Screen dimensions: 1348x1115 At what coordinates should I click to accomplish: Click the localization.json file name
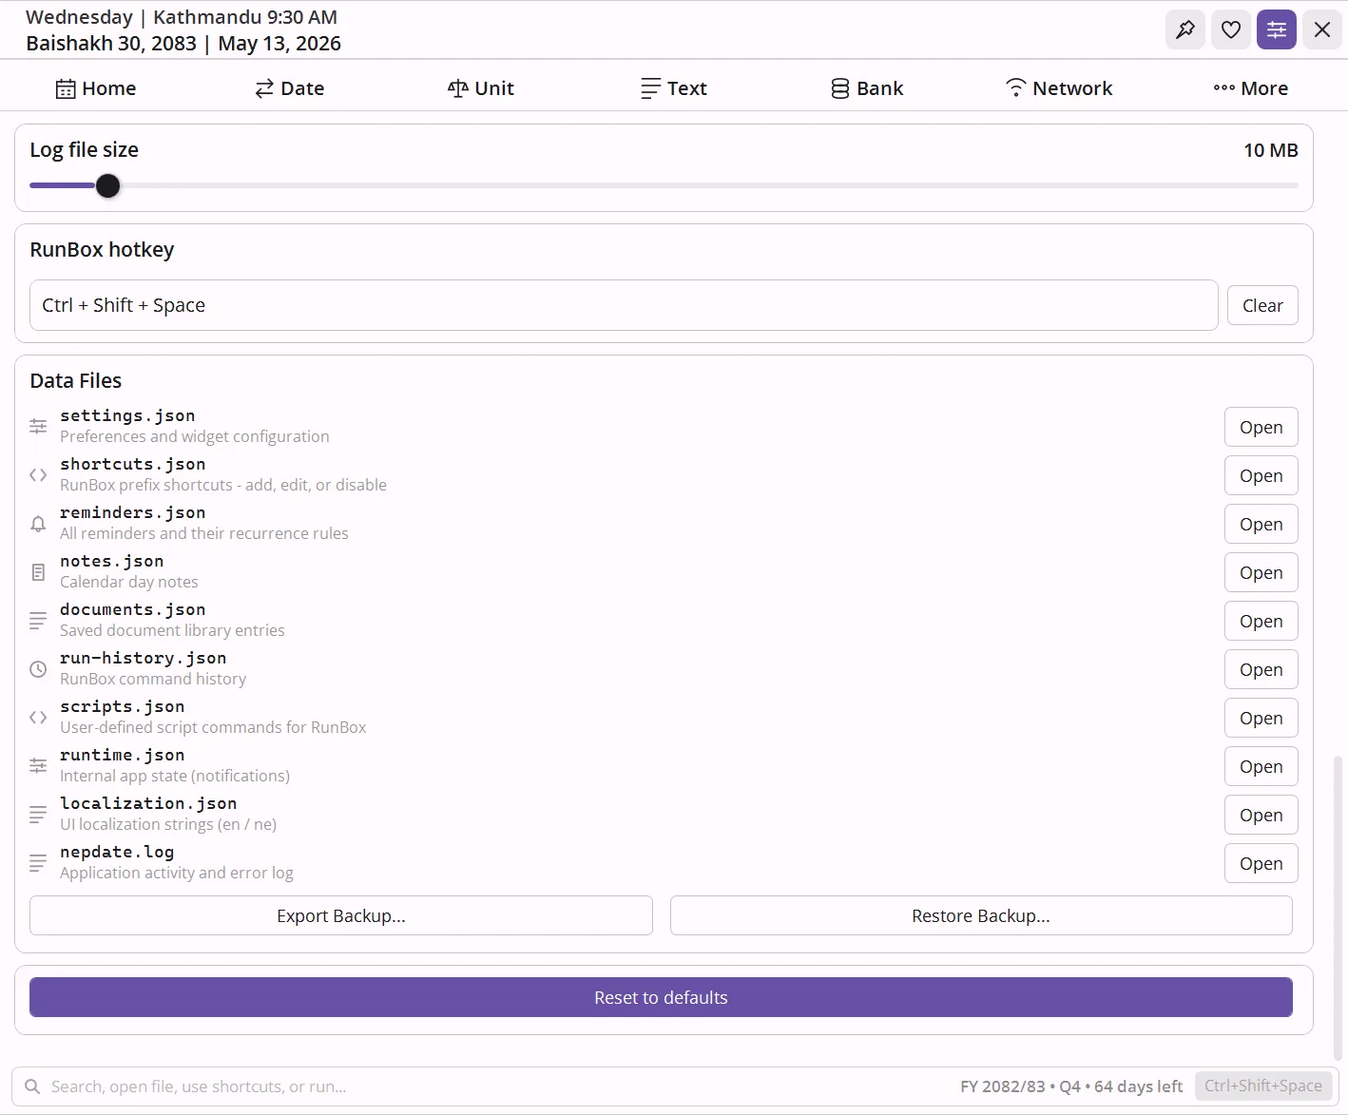click(x=148, y=803)
